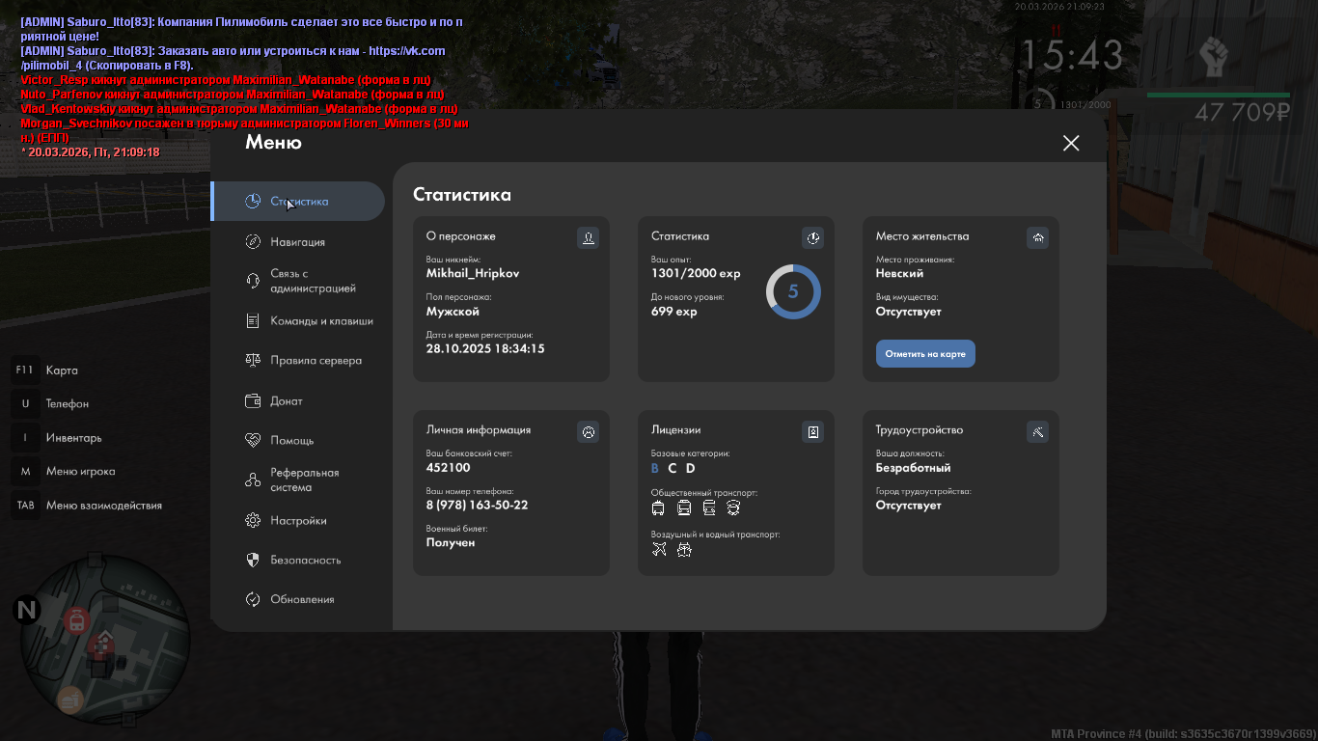Image resolution: width=1318 pixels, height=741 pixels.
Task: Click the pie chart icon in Статистика card
Action: pyautogui.click(x=812, y=237)
